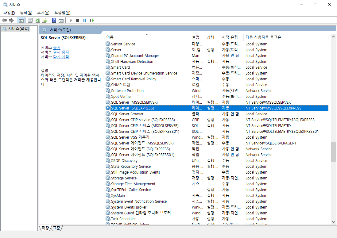This screenshot has height=238, width=337.
Task: Select Smart Card Device Enumeration Service
Action: (x=217, y=73)
